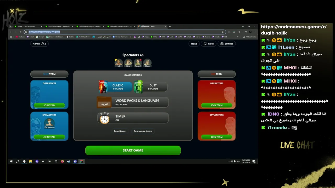Mute the tab audio icon in toolbar
The image size is (335, 188).
tap(229, 32)
